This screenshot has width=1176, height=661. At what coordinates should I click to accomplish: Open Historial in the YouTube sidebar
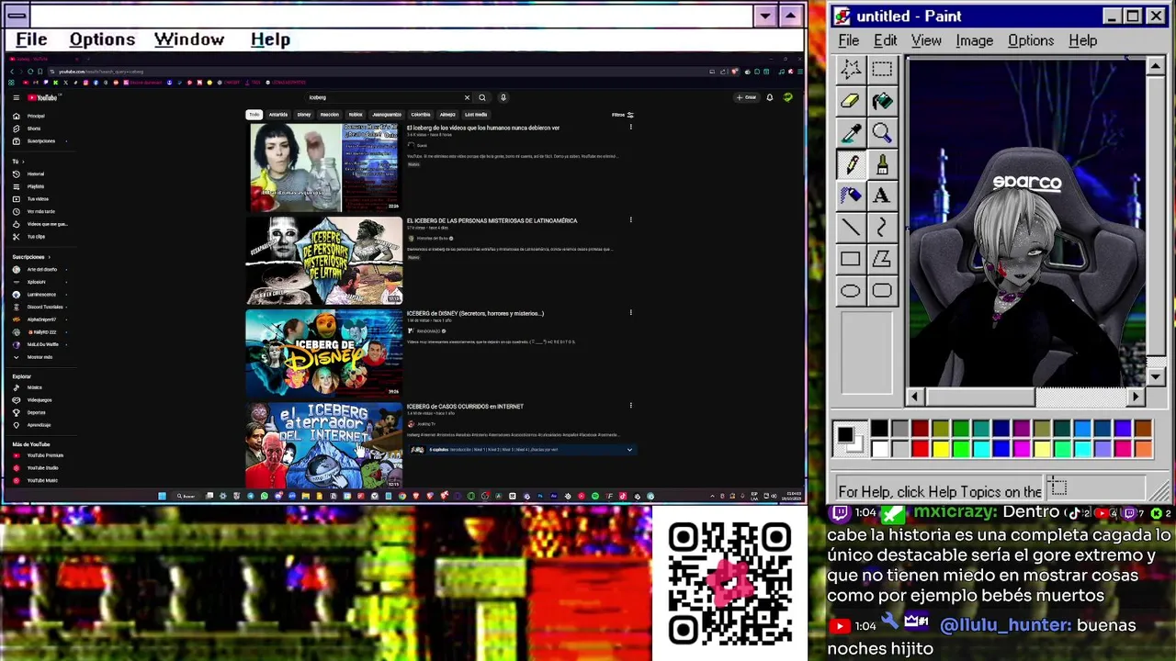coord(35,174)
